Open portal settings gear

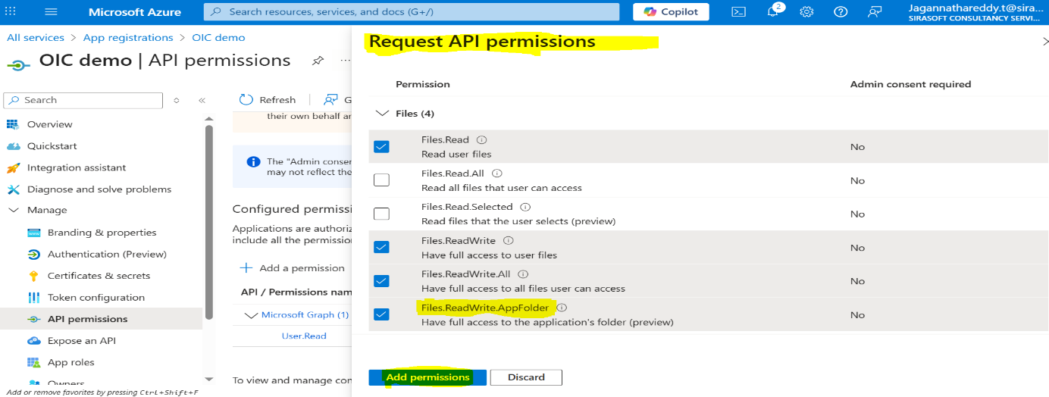806,11
